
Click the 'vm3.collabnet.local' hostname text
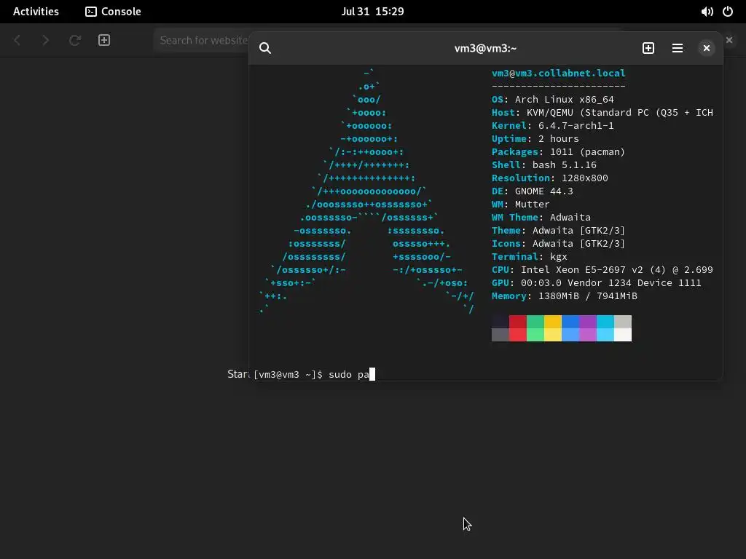570,74
